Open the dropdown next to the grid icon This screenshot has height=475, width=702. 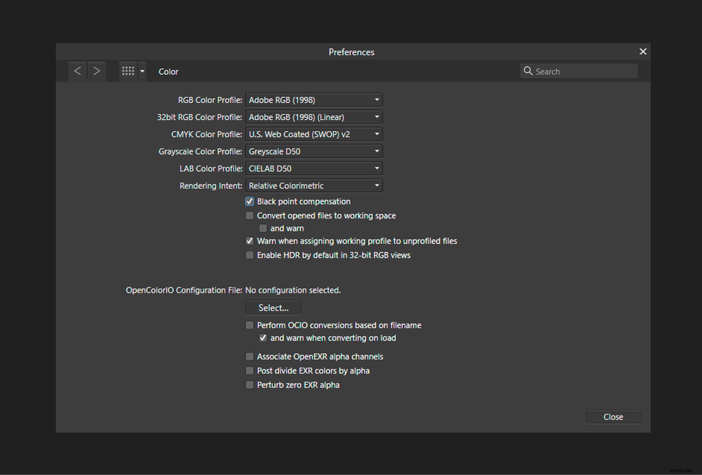142,71
